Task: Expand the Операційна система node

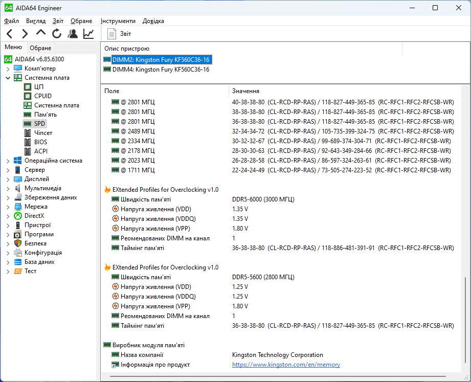Action: [x=8, y=161]
